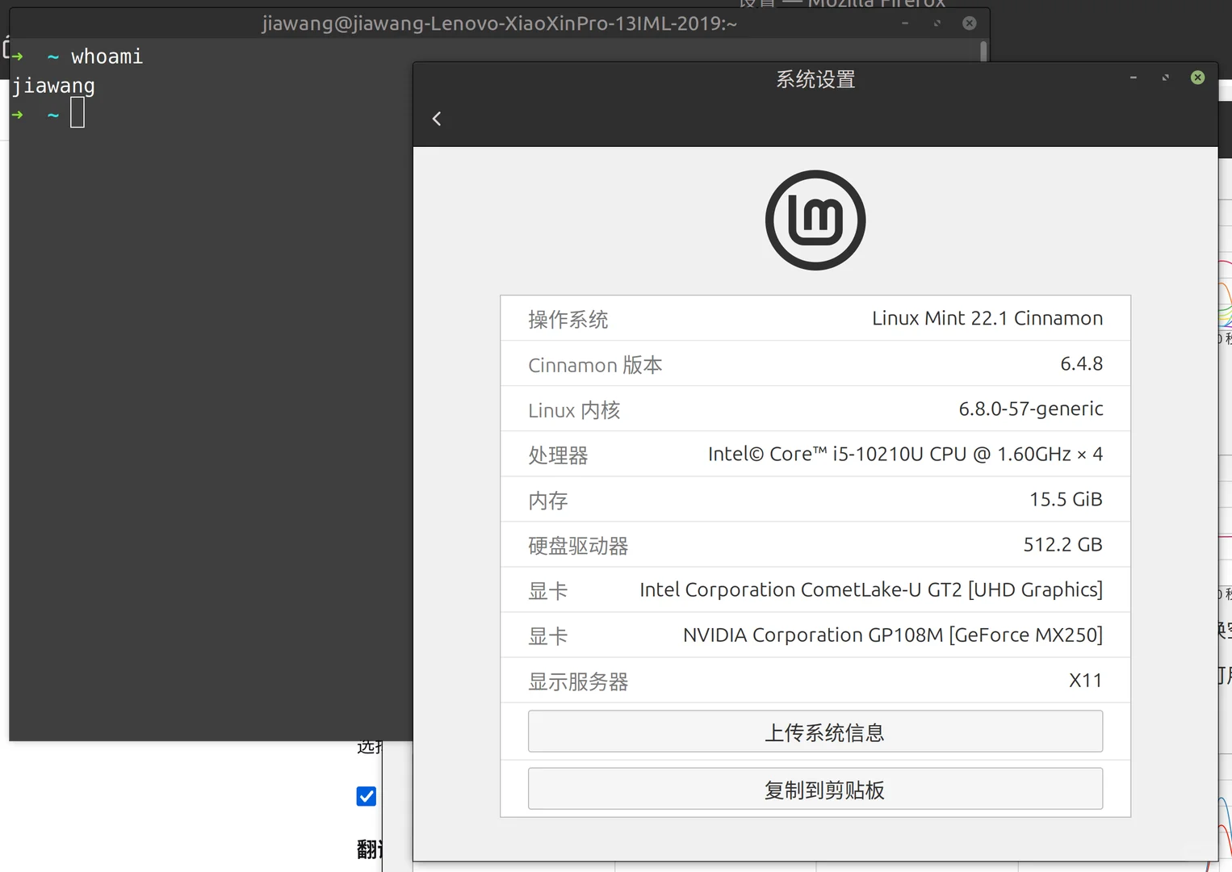Click the minimize icon of 系统设置 window
This screenshot has width=1232, height=872.
(1133, 78)
